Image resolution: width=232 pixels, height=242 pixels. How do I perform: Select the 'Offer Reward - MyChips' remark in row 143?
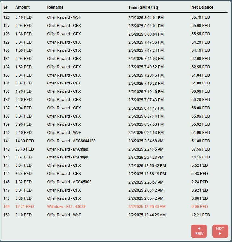(x=68, y=157)
